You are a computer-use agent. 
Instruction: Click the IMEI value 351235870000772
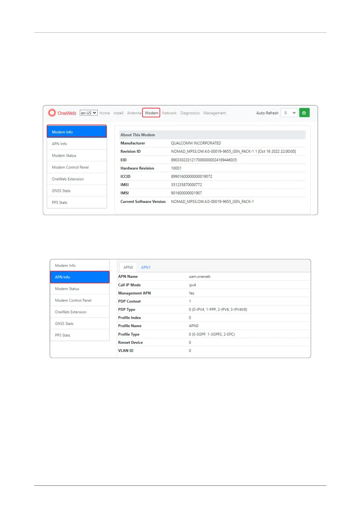coord(186,185)
